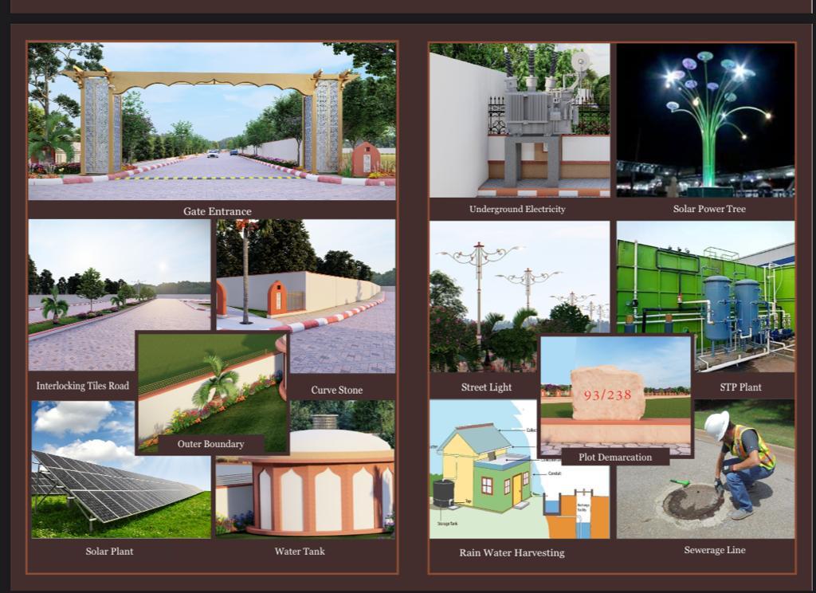Select the "Rain Water Harvesting" caption
This screenshot has height=593, width=816.
[x=512, y=552]
